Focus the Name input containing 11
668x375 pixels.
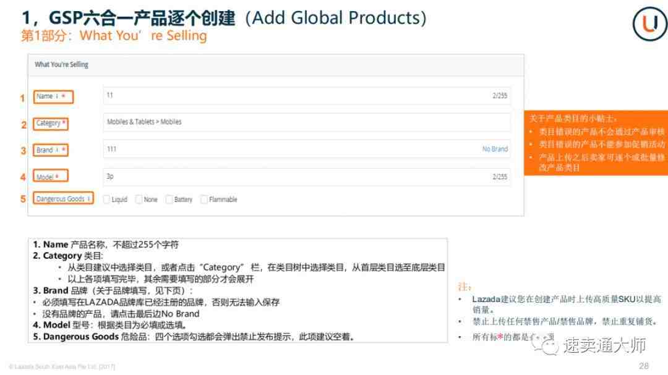pos(307,95)
